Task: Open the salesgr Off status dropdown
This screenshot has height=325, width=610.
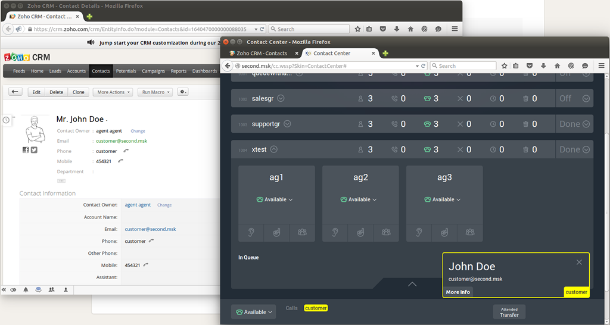Action: click(574, 99)
